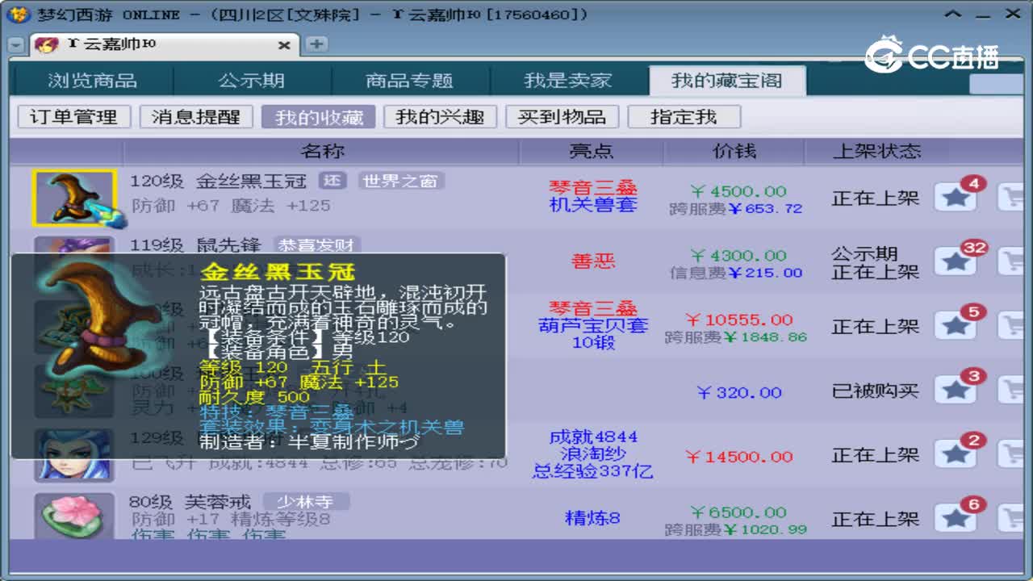Select the 我的藏宝阁 tab
Screen dimensions: 1033x581
[726, 80]
